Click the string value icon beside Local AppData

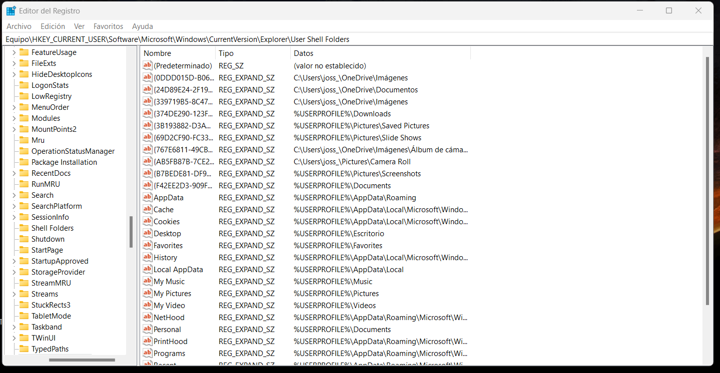point(147,269)
